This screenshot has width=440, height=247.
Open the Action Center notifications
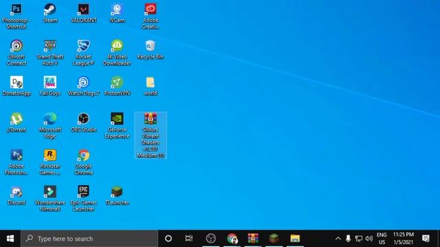click(426, 239)
